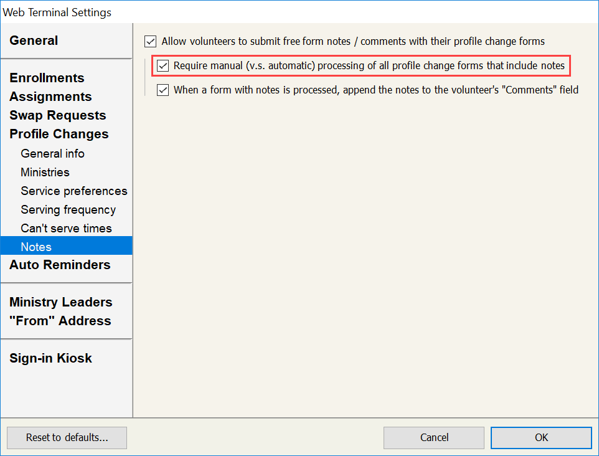Screen dimensions: 599x456
Task: Go to Service preferences settings
Action: click(73, 191)
